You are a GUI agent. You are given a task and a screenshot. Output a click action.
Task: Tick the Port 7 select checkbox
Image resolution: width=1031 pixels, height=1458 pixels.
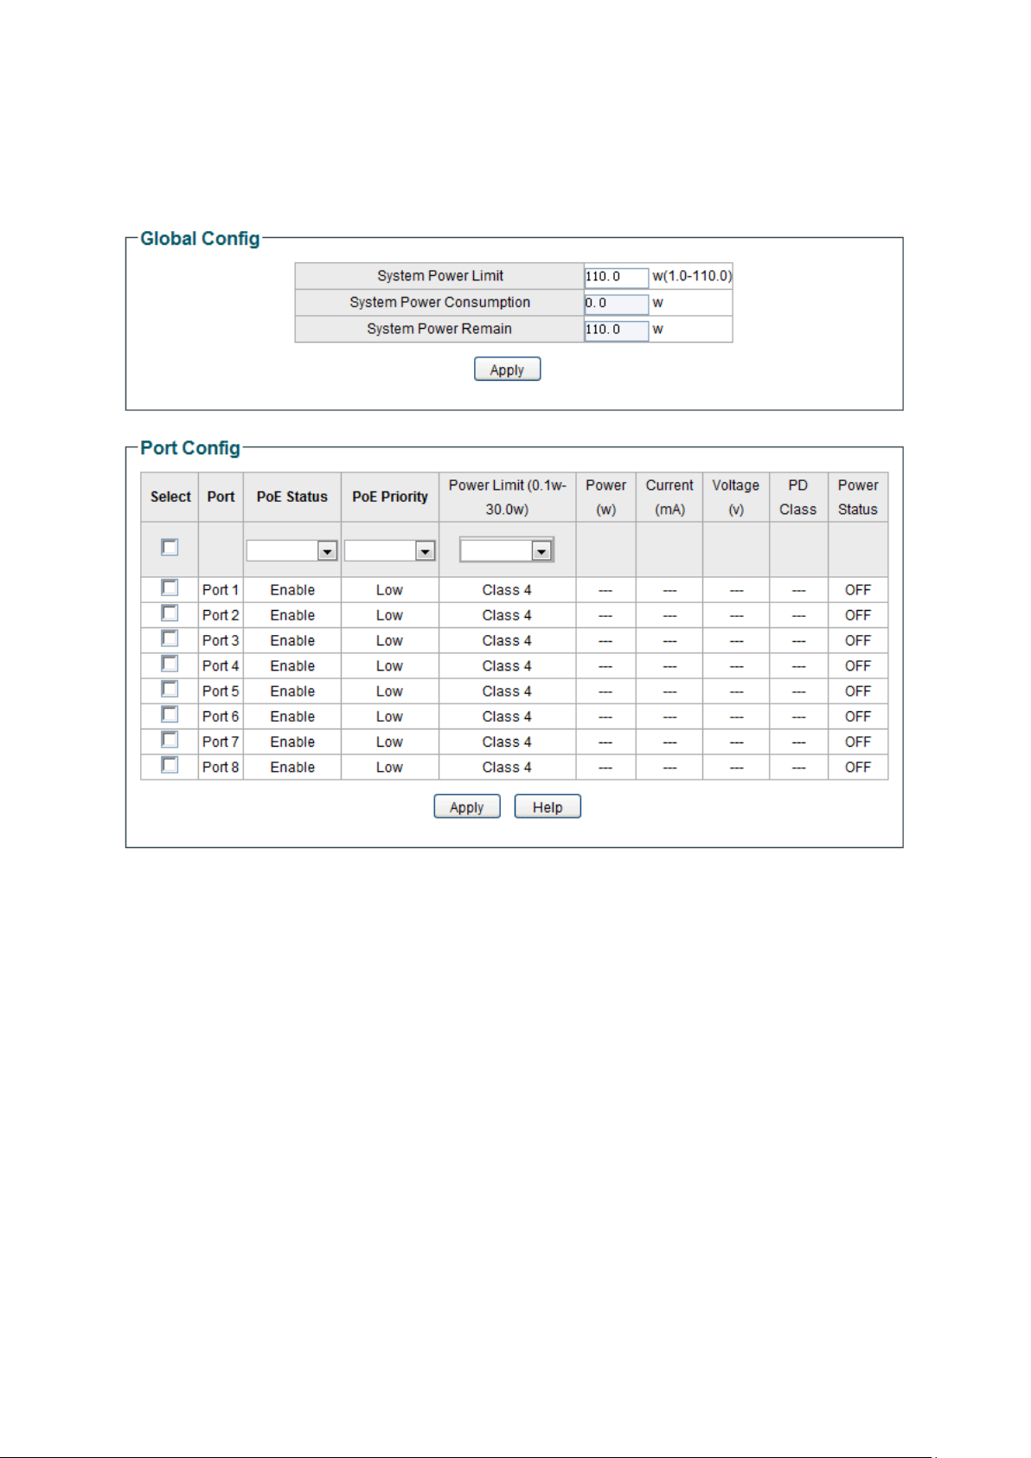coord(170,740)
